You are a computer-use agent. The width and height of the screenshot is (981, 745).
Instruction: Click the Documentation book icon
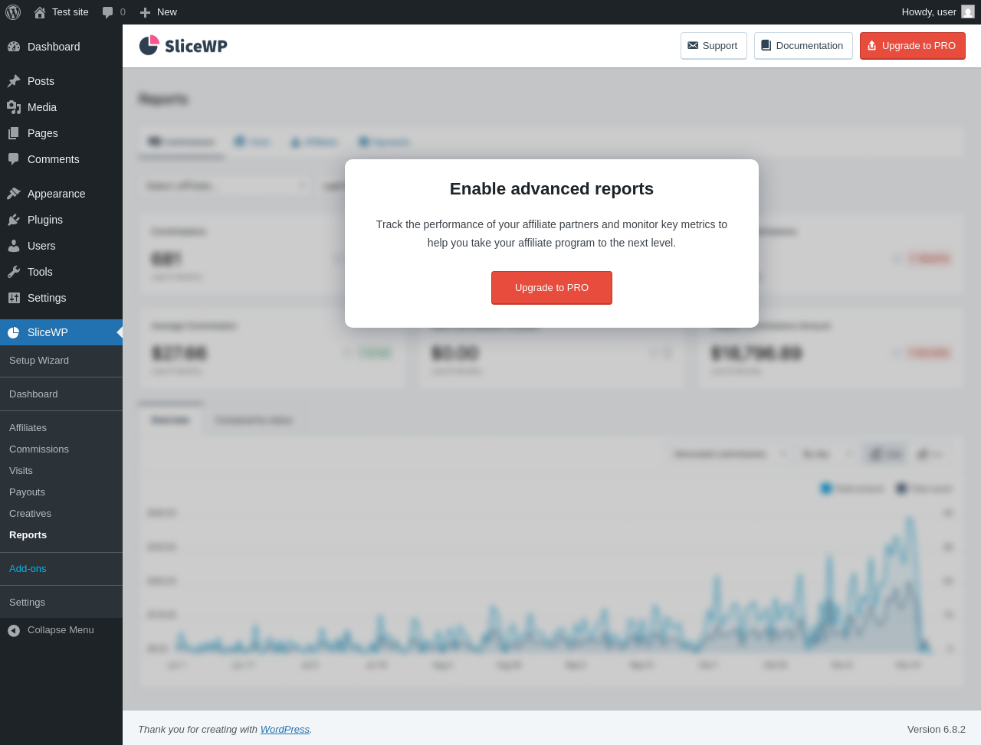766,45
